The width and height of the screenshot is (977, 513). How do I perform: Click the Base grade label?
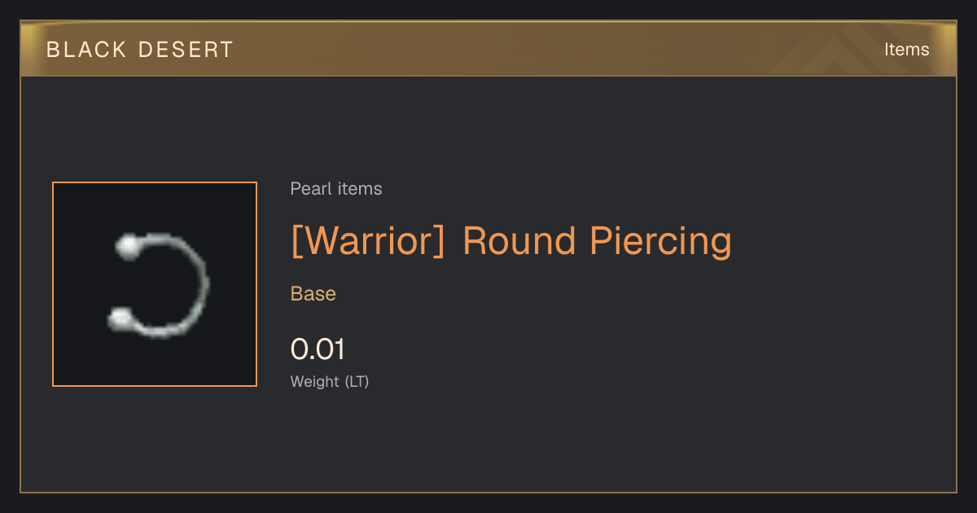coord(313,294)
